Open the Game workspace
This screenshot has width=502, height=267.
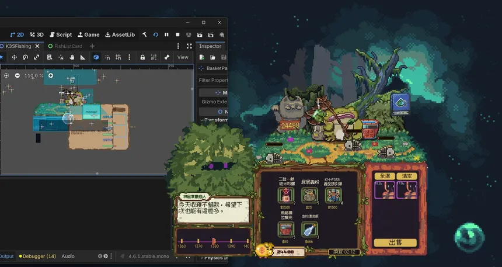(x=88, y=34)
